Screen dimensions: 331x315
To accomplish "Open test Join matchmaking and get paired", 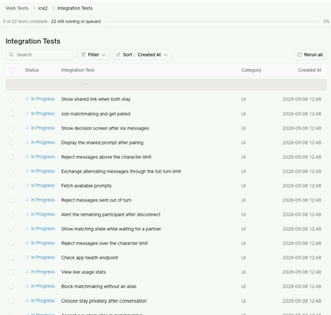I will [x=96, y=114].
